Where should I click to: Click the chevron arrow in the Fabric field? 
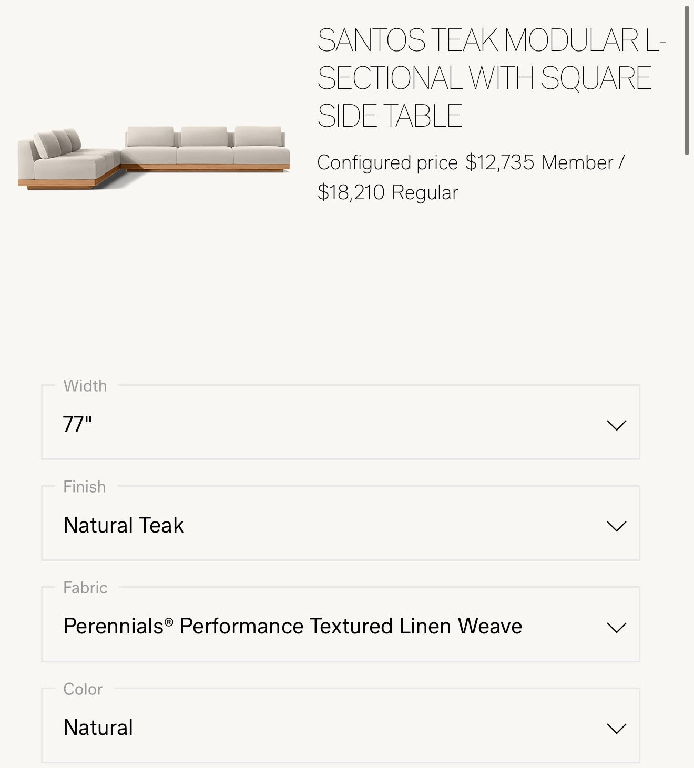pyautogui.click(x=616, y=627)
